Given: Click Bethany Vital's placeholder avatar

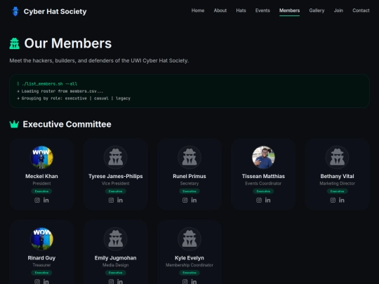Looking at the screenshot, I should click(x=337, y=157).
